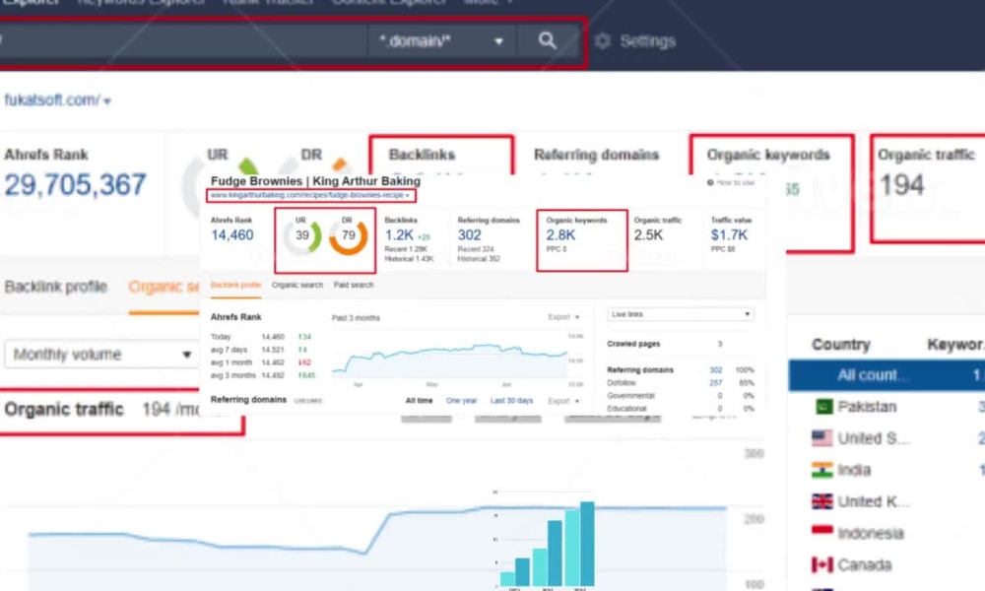Click the UR 39 gauge in overlay
Screen dimensions: 985x591
tap(302, 235)
